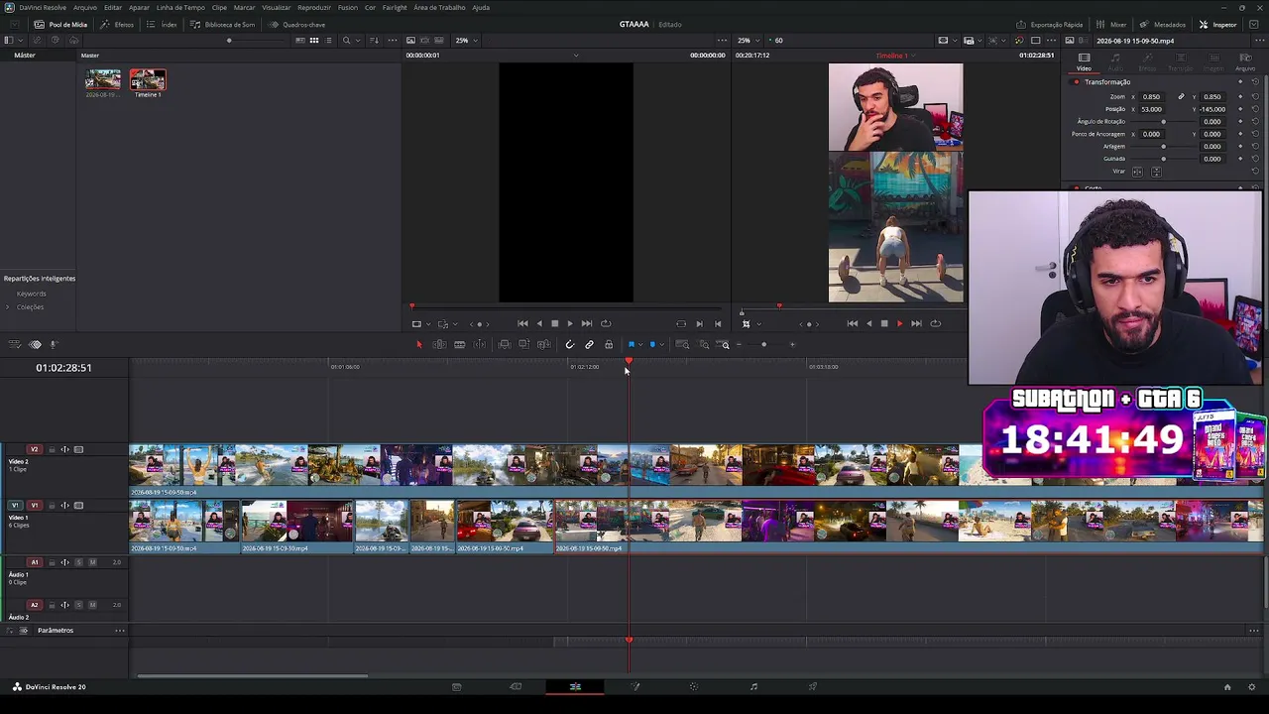Click the timeline zoom slider handle
The height and width of the screenshot is (714, 1269).
click(763, 344)
